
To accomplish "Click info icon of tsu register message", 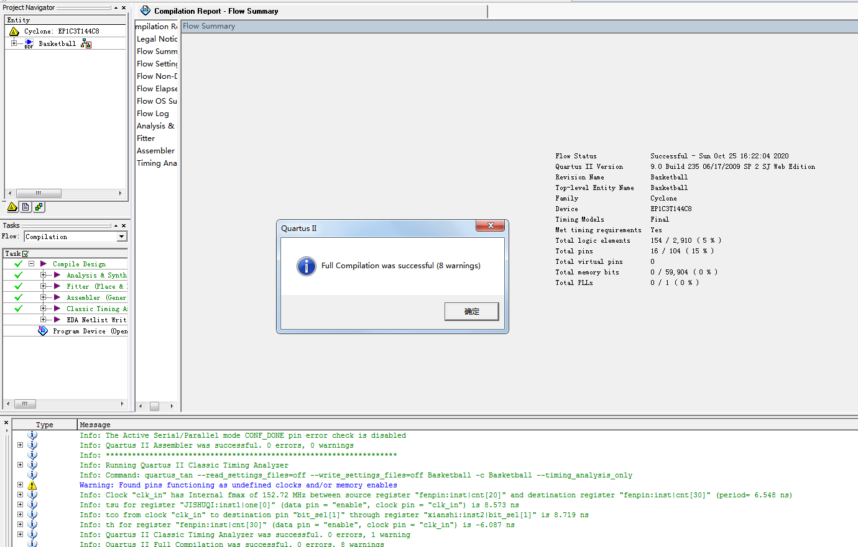I will (32, 505).
